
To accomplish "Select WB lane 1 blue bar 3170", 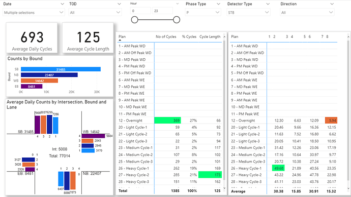I will 88,150.
